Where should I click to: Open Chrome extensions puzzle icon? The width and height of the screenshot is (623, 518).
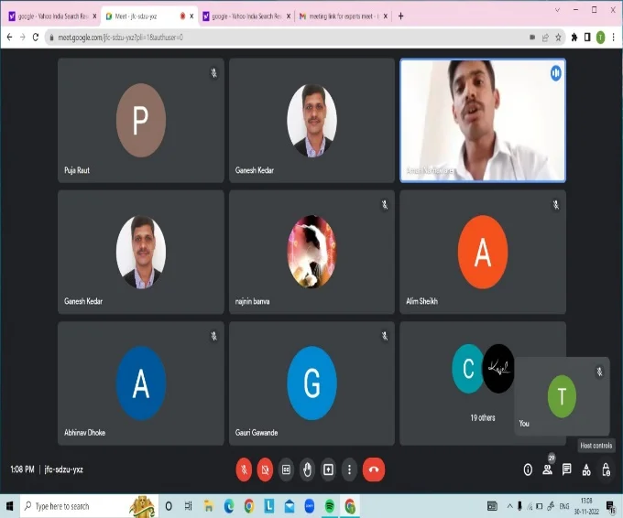(x=574, y=38)
